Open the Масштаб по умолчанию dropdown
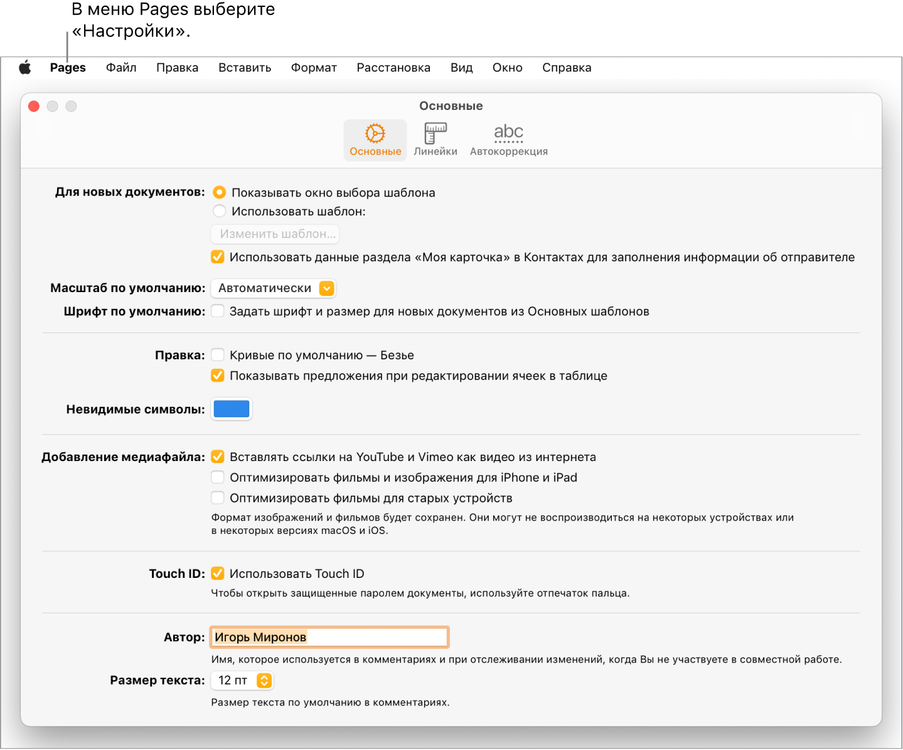 tap(274, 288)
